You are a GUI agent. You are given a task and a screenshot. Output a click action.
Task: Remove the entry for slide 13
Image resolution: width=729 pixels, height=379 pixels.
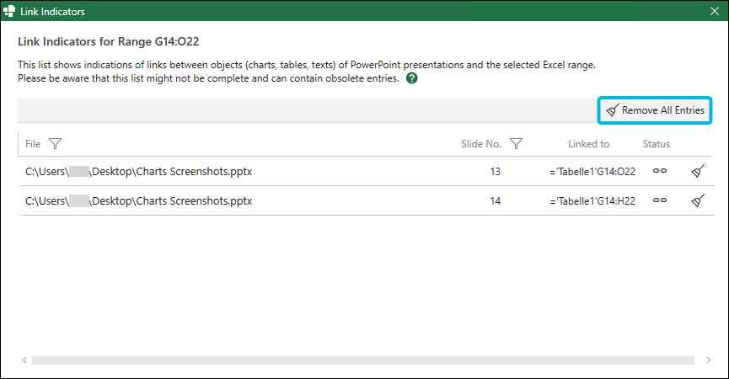click(x=697, y=171)
